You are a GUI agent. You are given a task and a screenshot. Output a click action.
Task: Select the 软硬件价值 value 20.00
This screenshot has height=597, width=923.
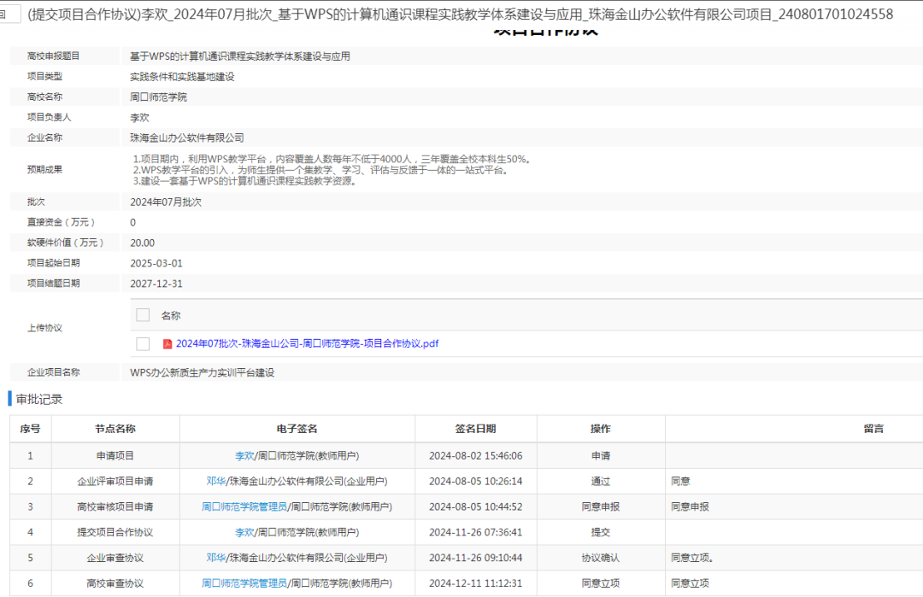coord(143,243)
